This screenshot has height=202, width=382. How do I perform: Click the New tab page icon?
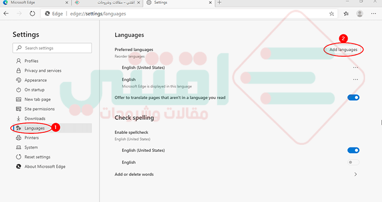[x=19, y=99]
